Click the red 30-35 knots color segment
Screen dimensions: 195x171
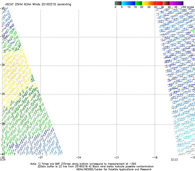tap(159, 3)
